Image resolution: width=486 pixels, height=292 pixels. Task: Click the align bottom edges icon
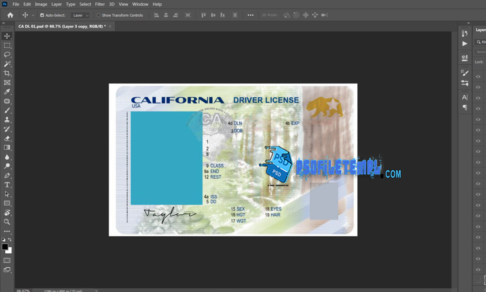[222, 15]
